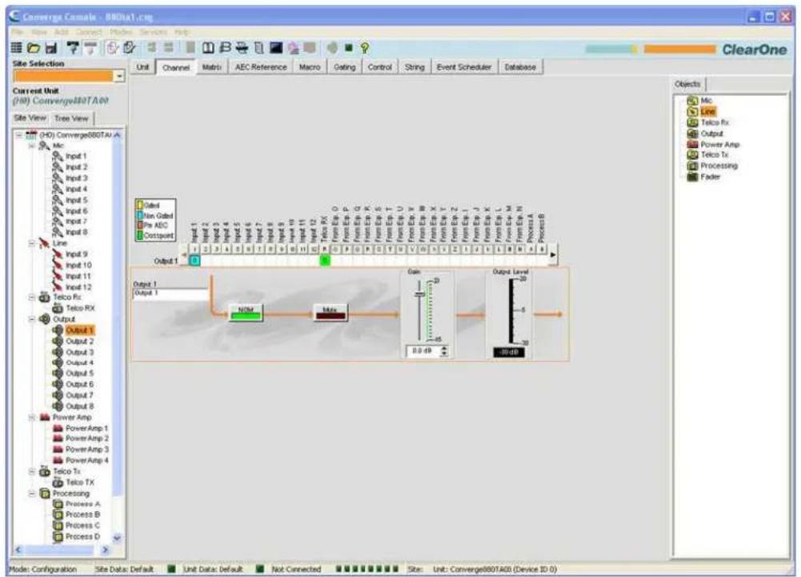The image size is (801, 577).
Task: Open the Control tab
Action: 379,67
